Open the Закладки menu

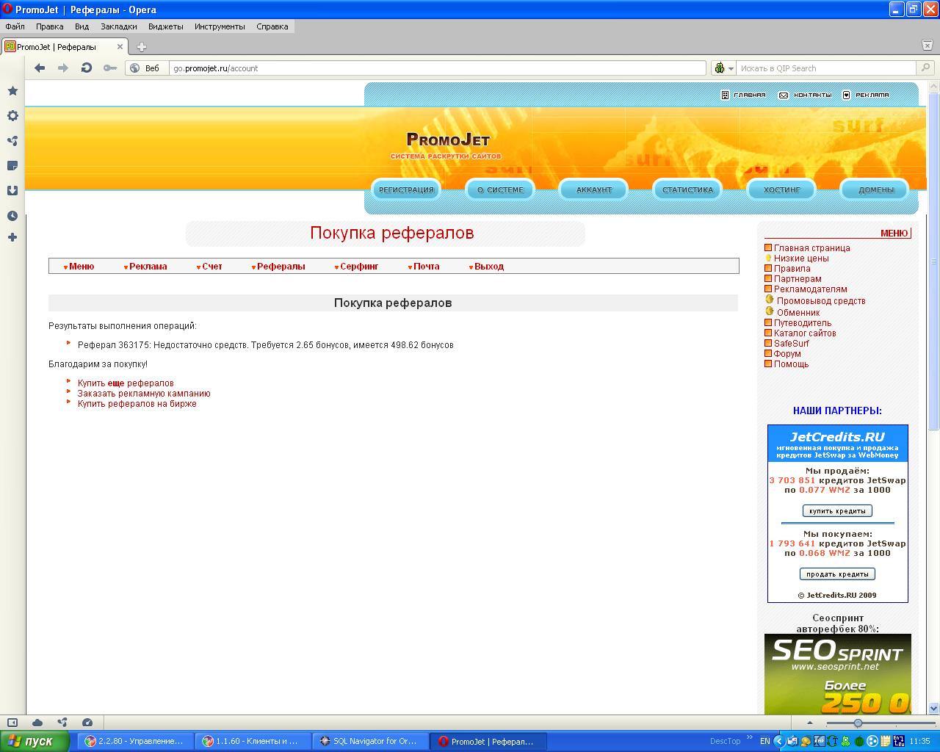click(118, 26)
